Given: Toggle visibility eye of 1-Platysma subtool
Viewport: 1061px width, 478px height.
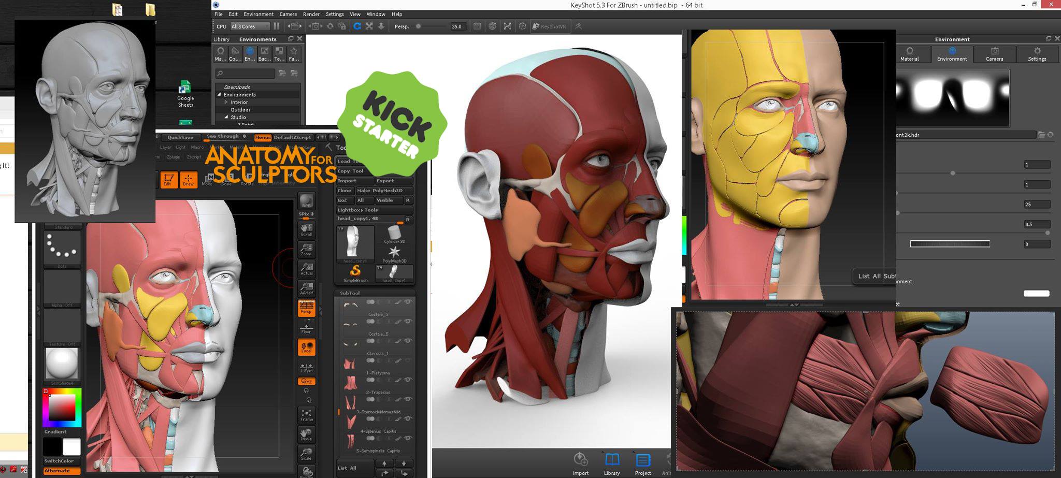Looking at the screenshot, I should (408, 360).
